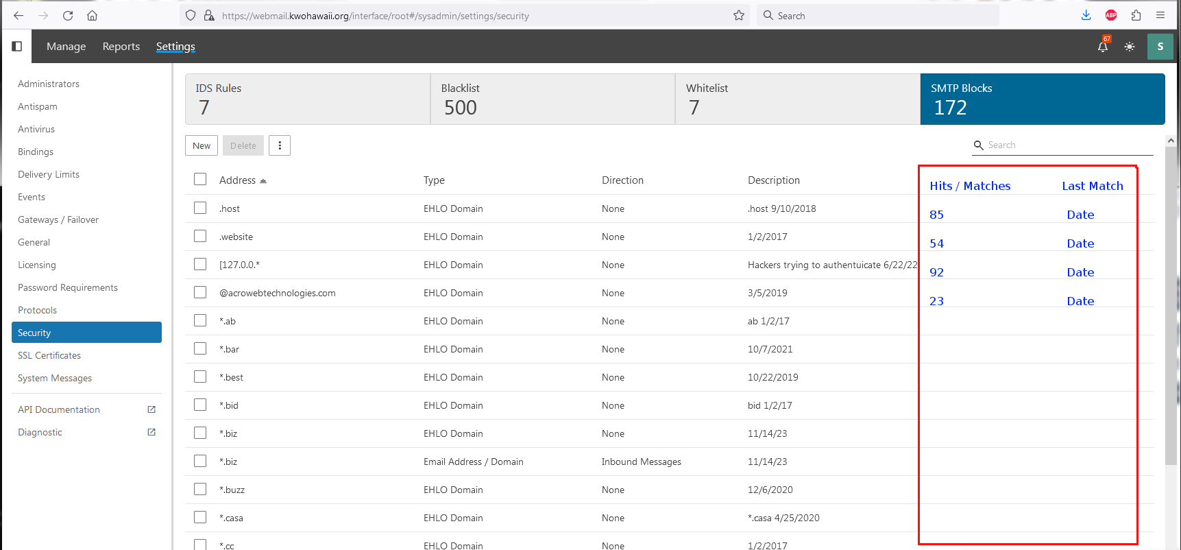Sort by the Address column header
Viewport: 1181px width, 550px height.
[237, 180]
